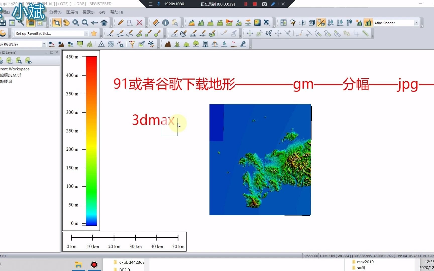Select the Digitizer pencil tool
The width and height of the screenshot is (434, 271).
(121, 23)
